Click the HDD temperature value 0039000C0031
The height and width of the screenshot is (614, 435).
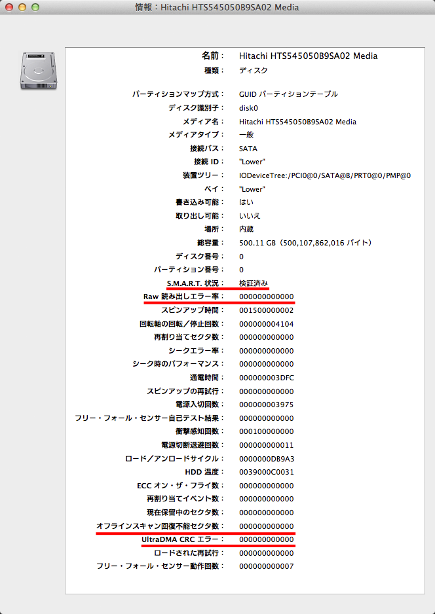[x=267, y=472]
